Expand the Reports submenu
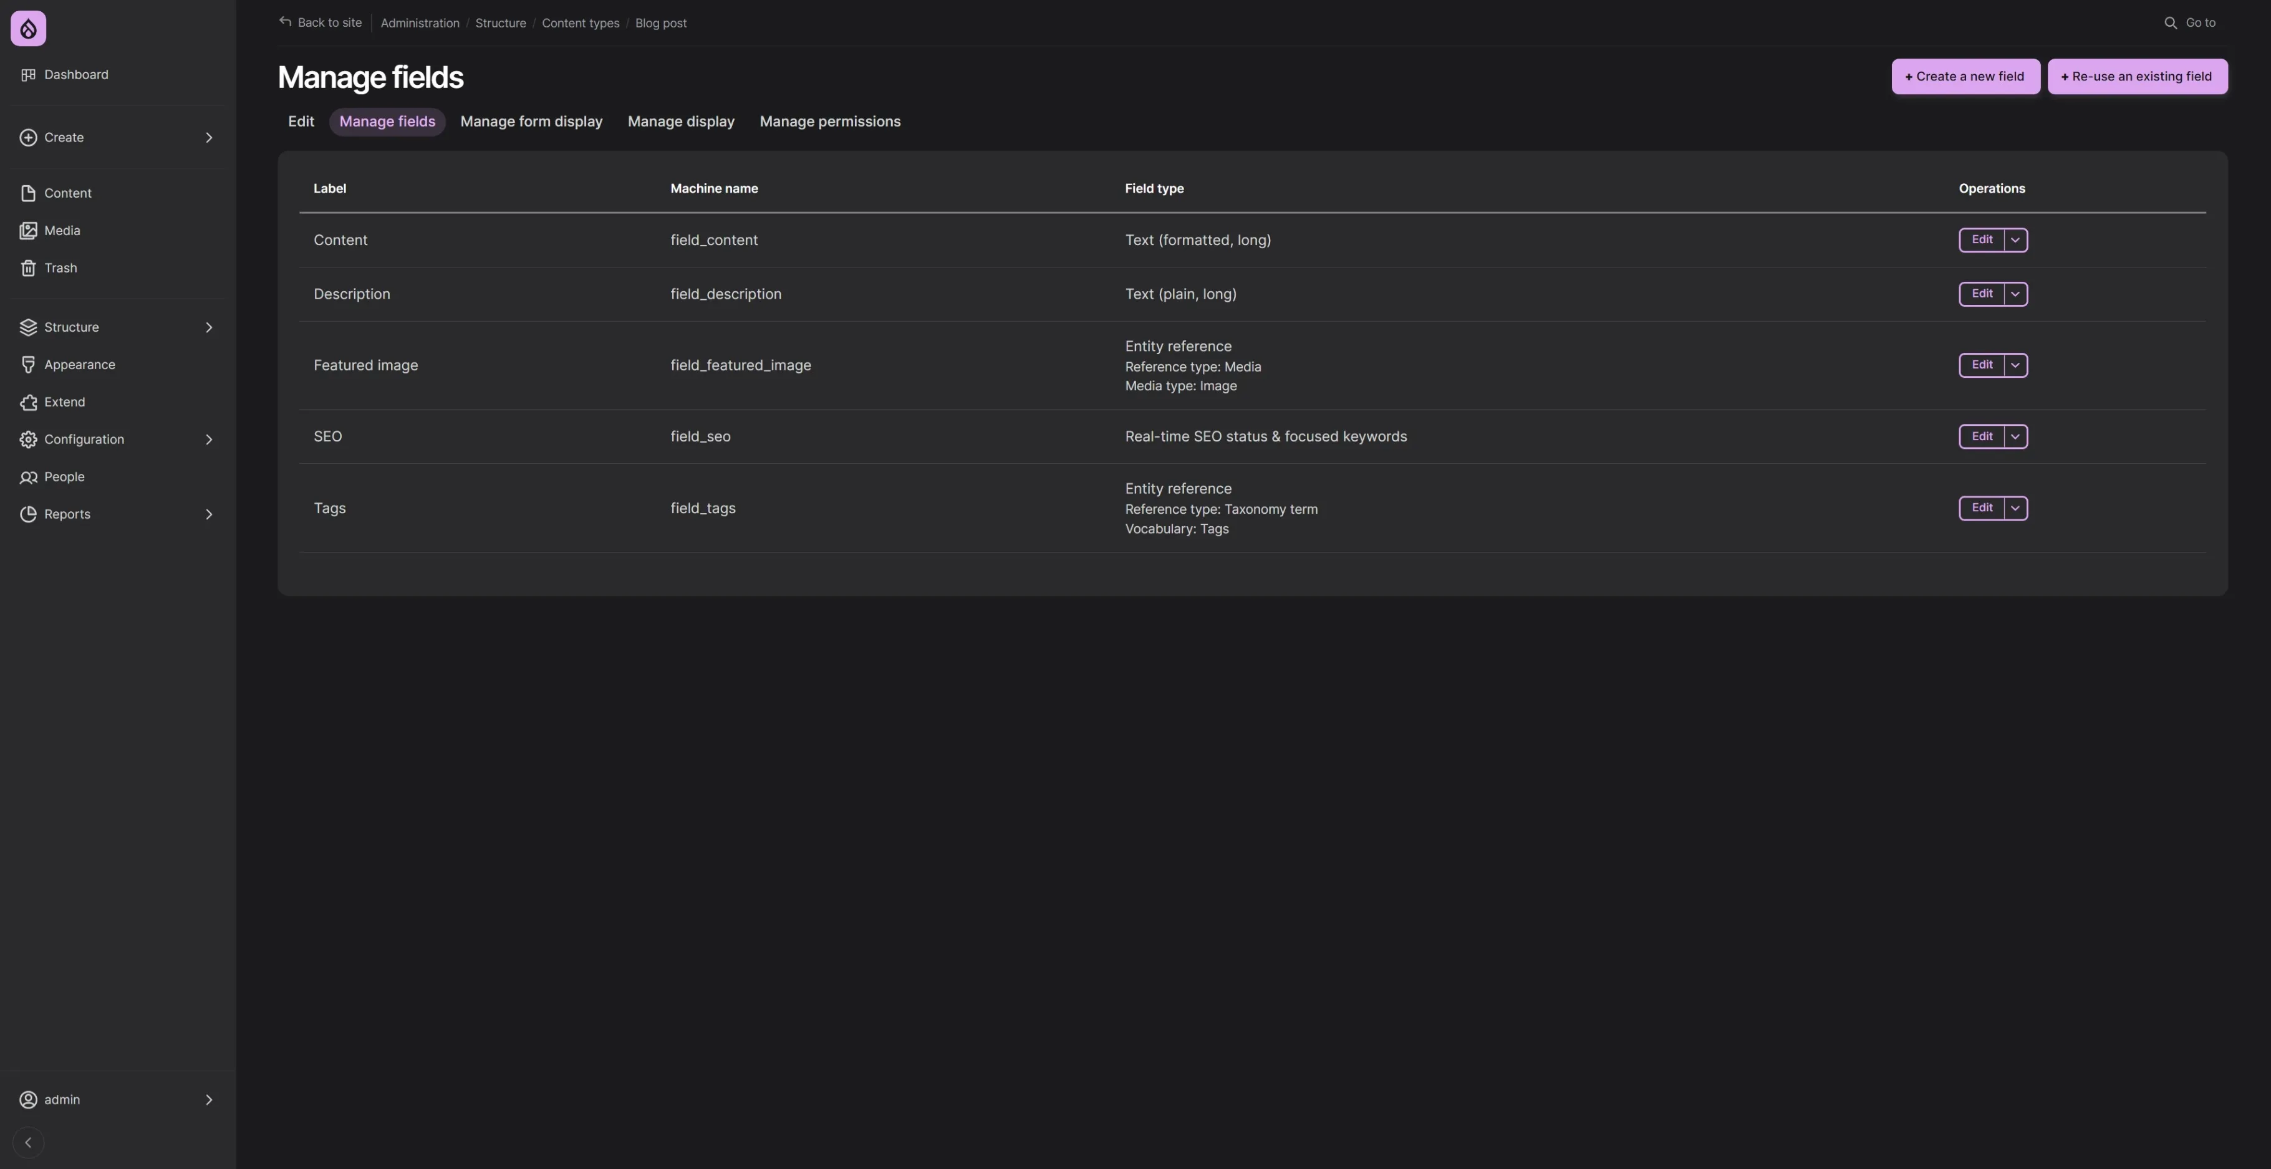The height and width of the screenshot is (1169, 2271). (209, 515)
